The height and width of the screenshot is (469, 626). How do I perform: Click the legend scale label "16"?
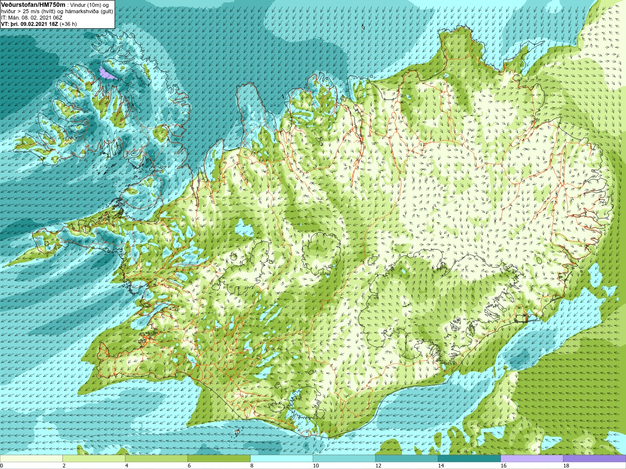(x=504, y=466)
